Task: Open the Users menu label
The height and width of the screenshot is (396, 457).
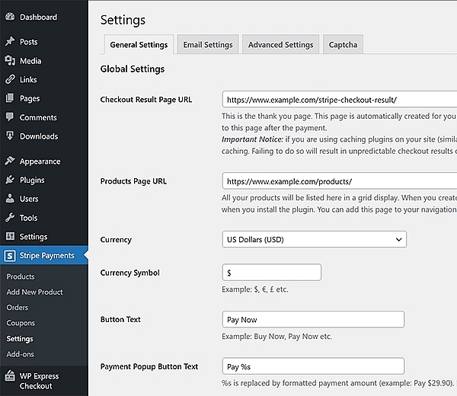Action: point(29,199)
